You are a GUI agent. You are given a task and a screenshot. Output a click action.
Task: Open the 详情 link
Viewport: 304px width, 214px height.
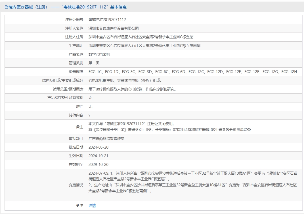click(x=92, y=206)
